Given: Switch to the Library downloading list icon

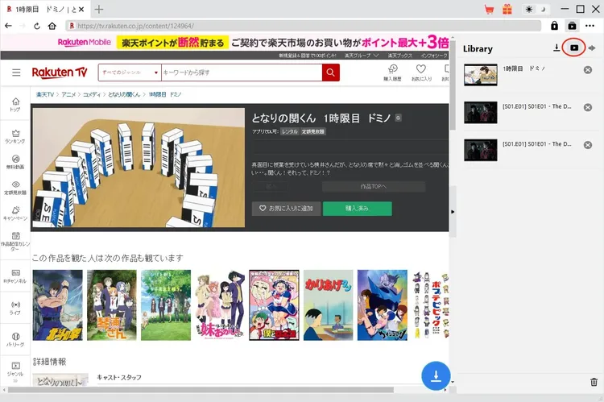Looking at the screenshot, I should point(556,48).
